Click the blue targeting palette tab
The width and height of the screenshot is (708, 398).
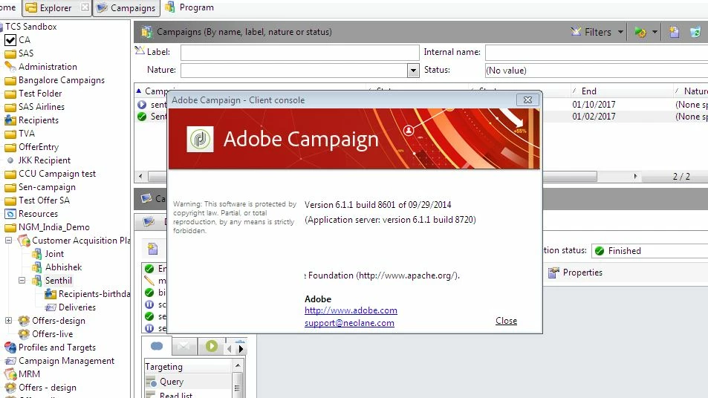[157, 346]
